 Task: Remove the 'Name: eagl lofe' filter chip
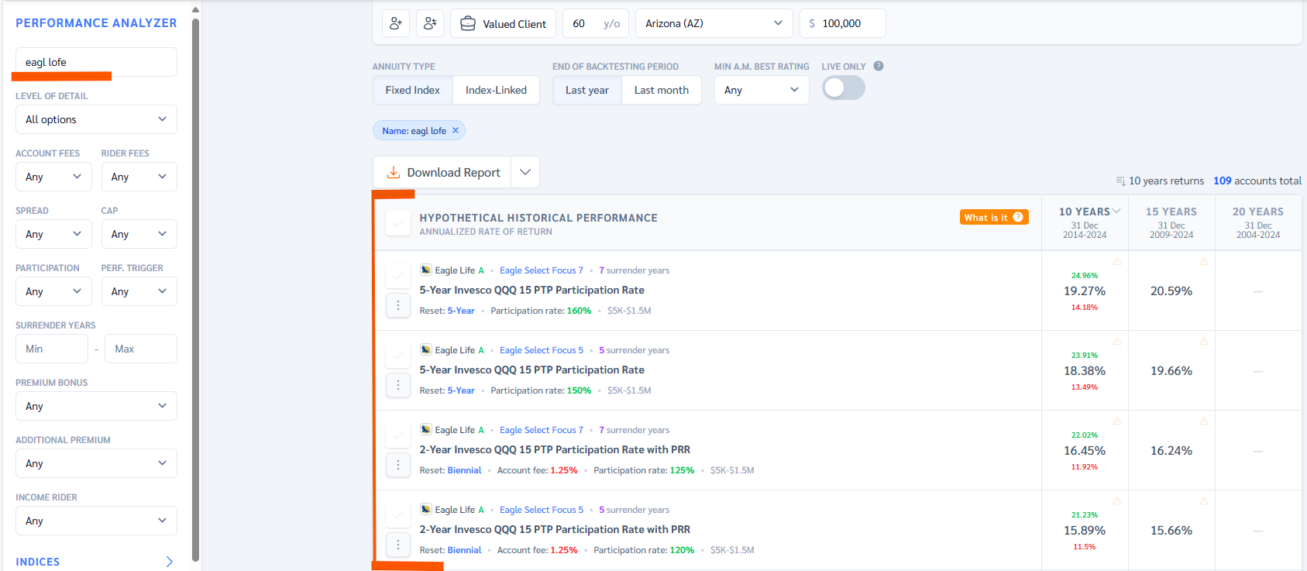coord(456,130)
